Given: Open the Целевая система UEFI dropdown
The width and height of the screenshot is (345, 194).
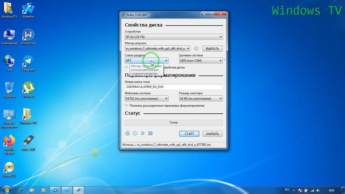Looking at the screenshot, I should click(x=201, y=60).
